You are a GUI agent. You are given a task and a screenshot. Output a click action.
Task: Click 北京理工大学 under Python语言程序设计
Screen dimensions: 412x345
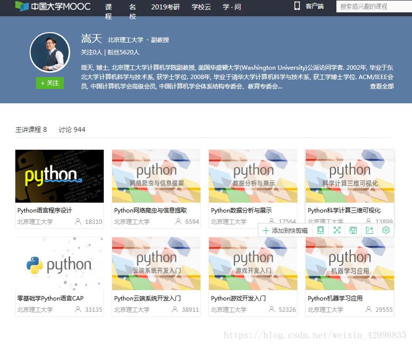point(35,221)
